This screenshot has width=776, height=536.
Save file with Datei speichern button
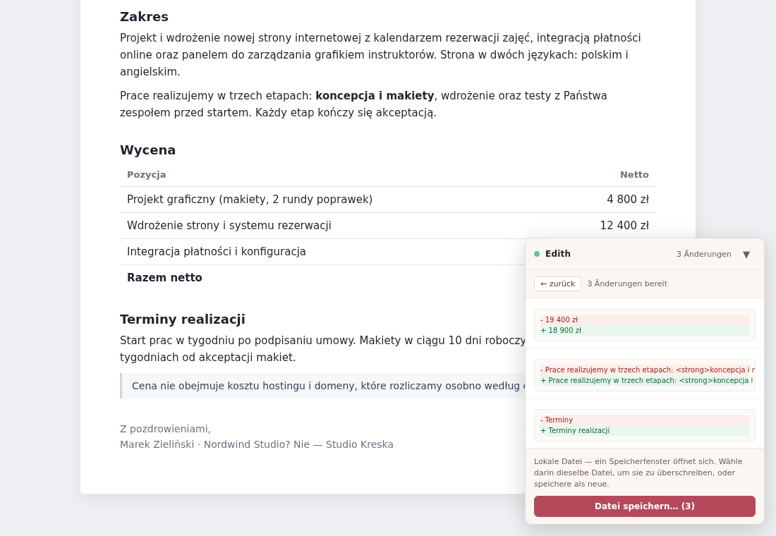644,506
